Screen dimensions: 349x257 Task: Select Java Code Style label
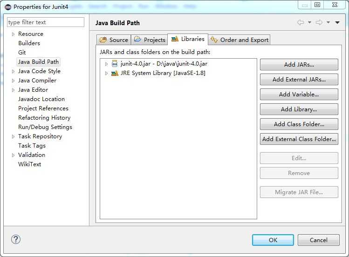coord(39,71)
